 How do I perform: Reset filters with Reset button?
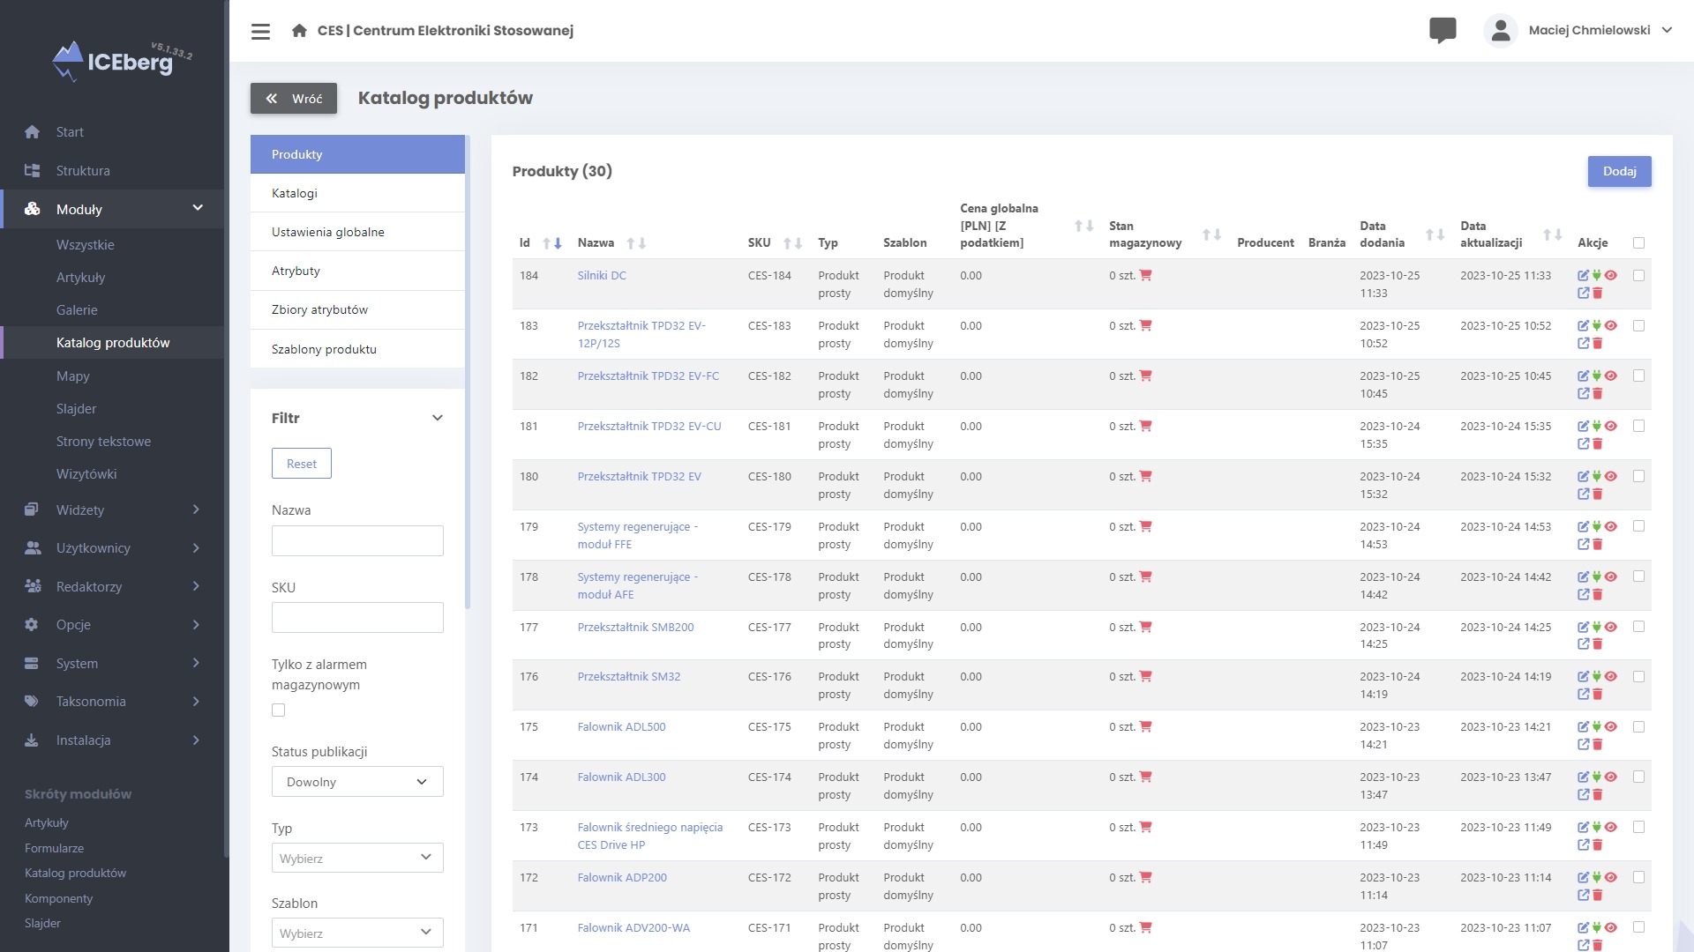point(302,464)
